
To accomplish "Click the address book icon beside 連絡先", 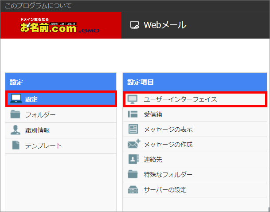I will tap(133, 159).
